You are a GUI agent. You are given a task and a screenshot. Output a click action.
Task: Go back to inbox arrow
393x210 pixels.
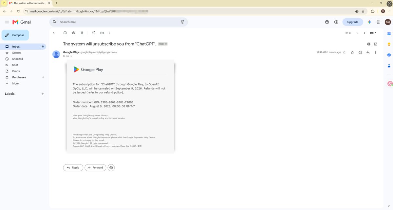[x=54, y=33]
